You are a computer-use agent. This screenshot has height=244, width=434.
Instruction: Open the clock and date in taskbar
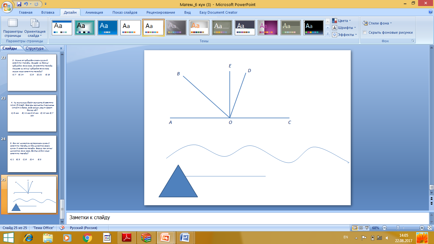[403, 238]
